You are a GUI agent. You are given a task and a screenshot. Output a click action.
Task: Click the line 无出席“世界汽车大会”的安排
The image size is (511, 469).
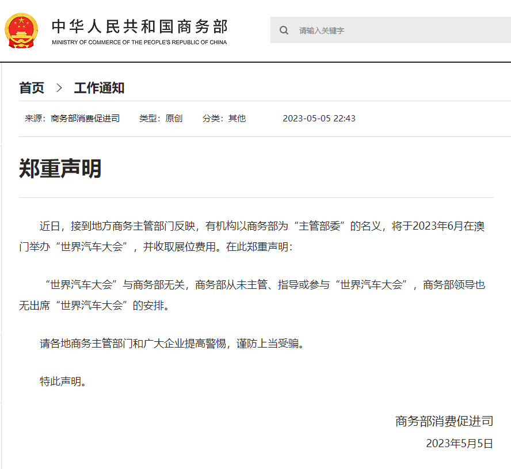[x=94, y=306]
